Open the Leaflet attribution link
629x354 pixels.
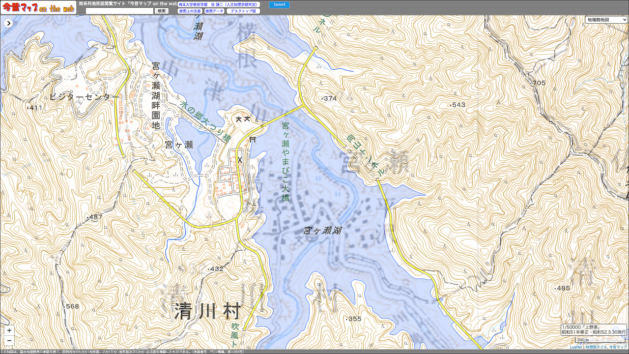[x=575, y=347]
